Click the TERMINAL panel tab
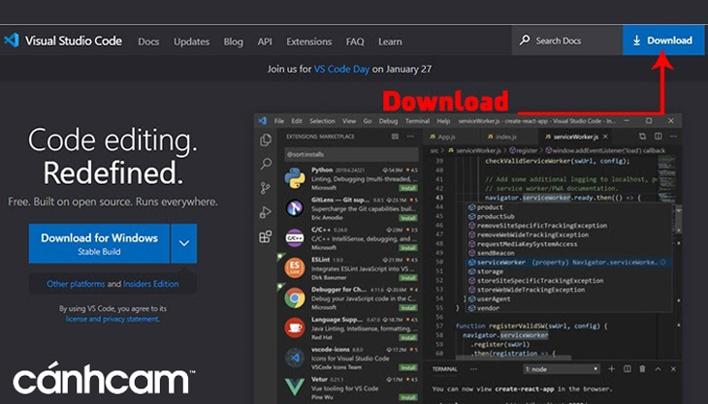Image resolution: width=708 pixels, height=404 pixels. (445, 369)
